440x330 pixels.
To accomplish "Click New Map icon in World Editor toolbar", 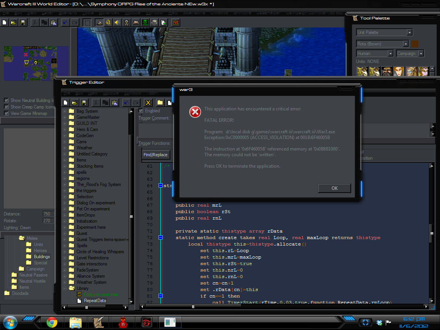I will coord(5,23).
